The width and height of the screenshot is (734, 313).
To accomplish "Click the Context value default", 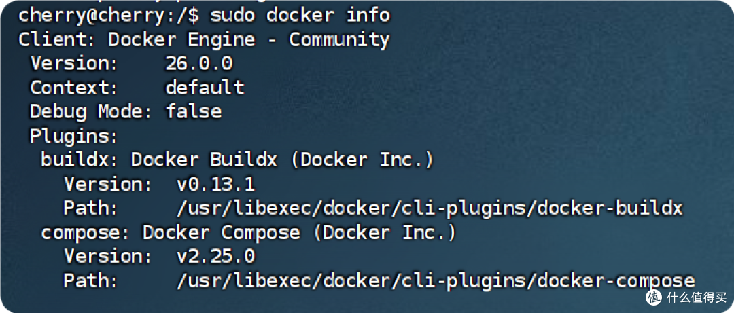I will tap(204, 88).
